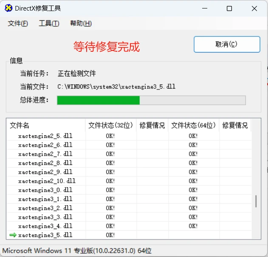Click the 文件状态(64位) column header
Screen dimensions: 268x257
(x=194, y=126)
